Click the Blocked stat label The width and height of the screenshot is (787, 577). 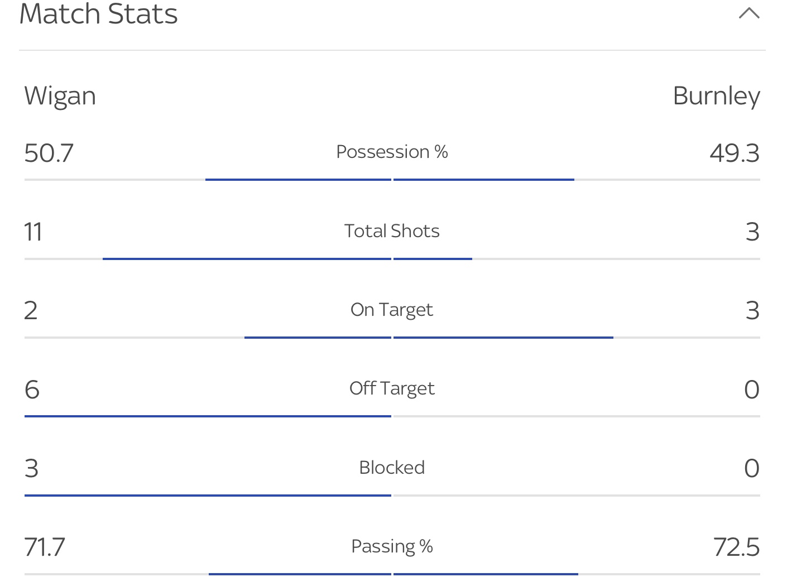392,467
